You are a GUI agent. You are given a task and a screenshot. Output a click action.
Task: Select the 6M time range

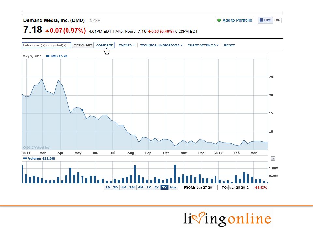(x=141, y=188)
